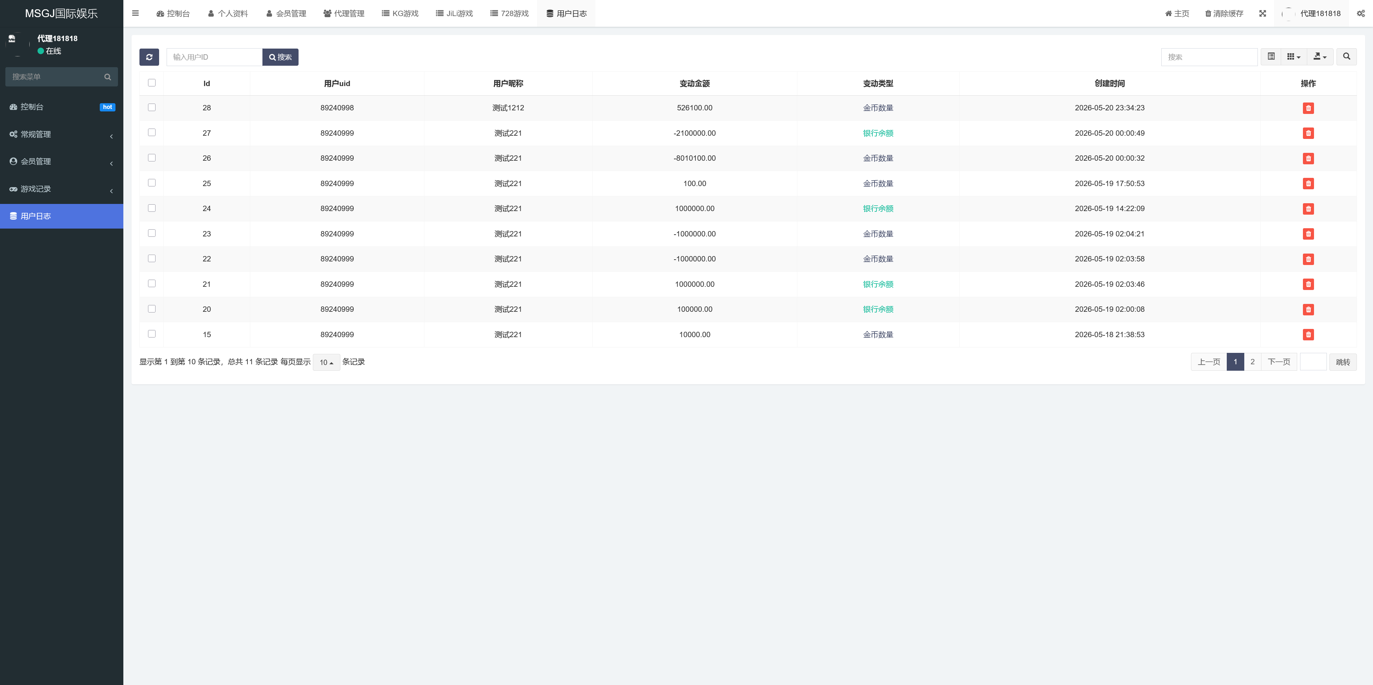1373x685 pixels.
Task: Check the box for row Id 21
Action: click(152, 284)
